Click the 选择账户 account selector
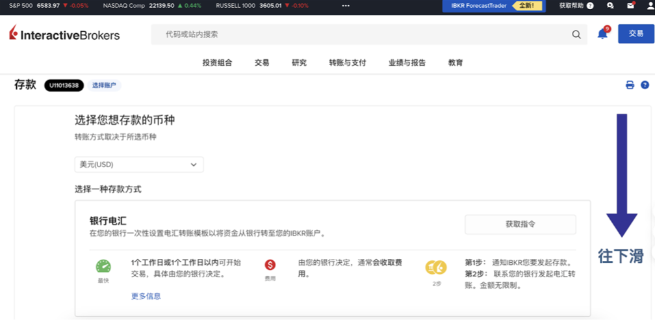 point(105,85)
